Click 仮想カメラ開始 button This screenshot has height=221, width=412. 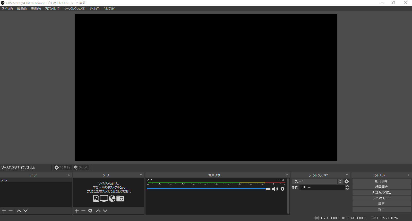(382, 192)
